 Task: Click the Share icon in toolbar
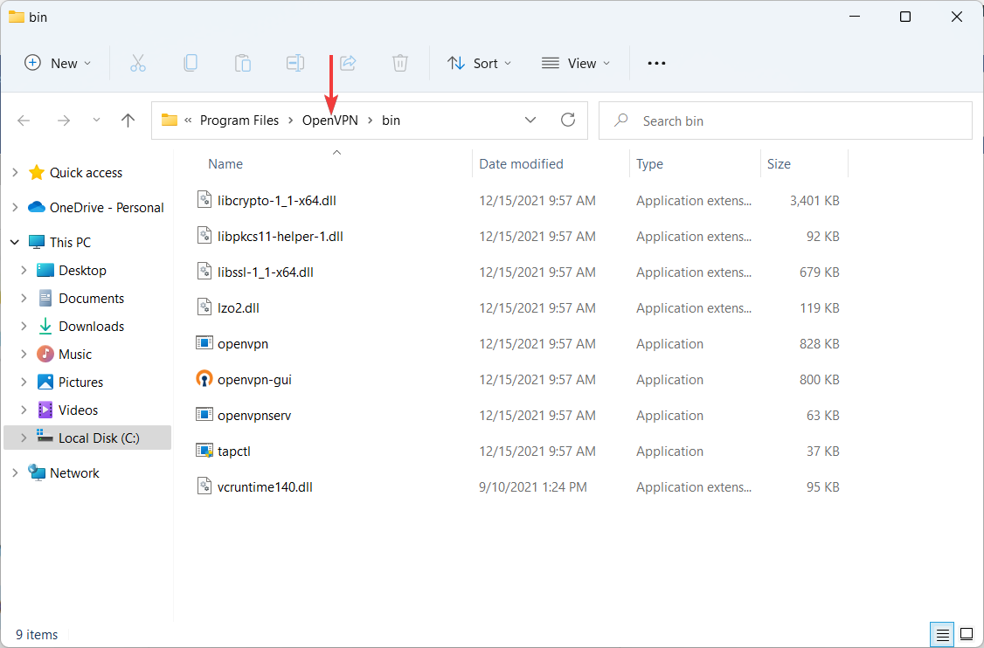pos(348,63)
